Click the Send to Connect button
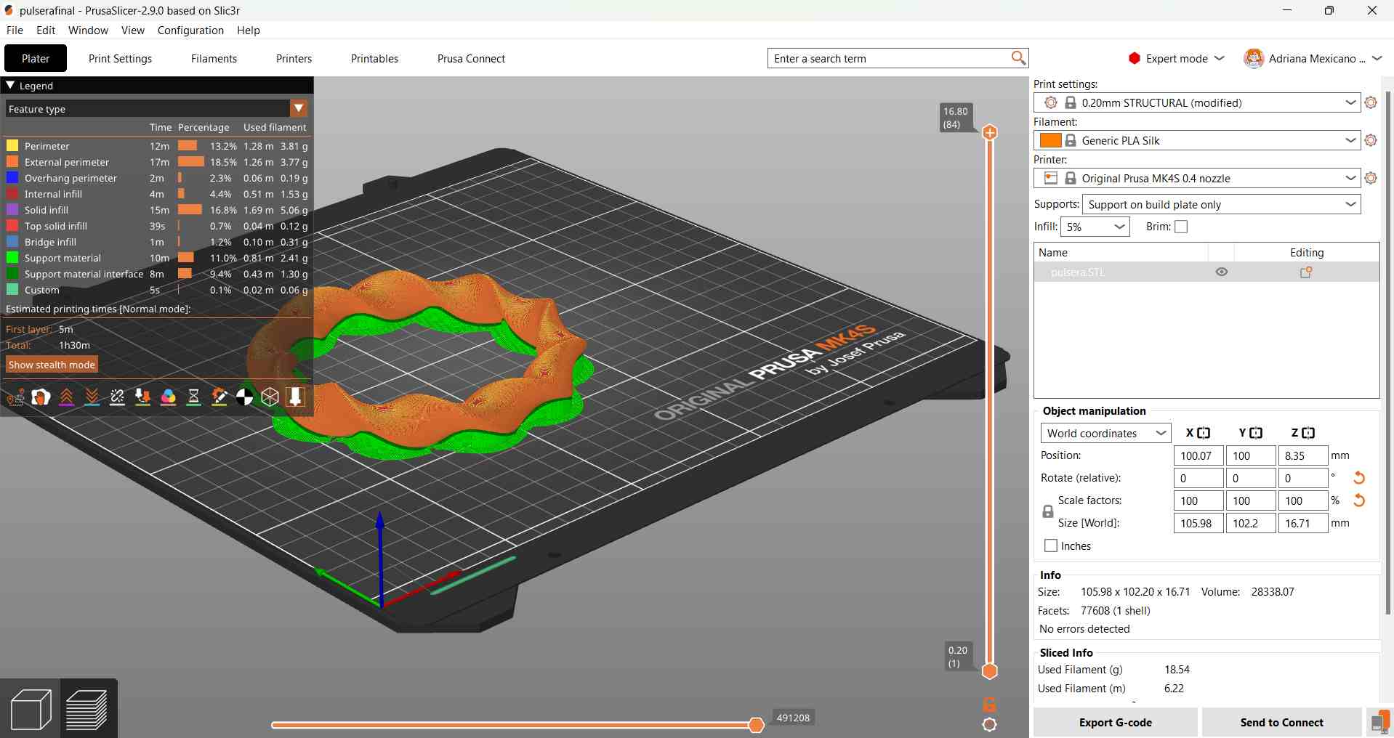 click(x=1281, y=723)
